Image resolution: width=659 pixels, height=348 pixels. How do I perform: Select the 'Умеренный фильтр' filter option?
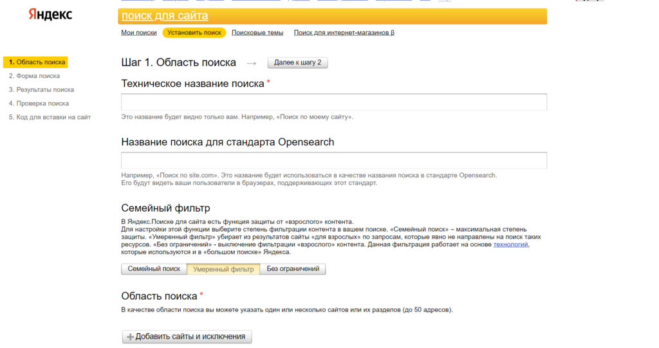pos(223,269)
